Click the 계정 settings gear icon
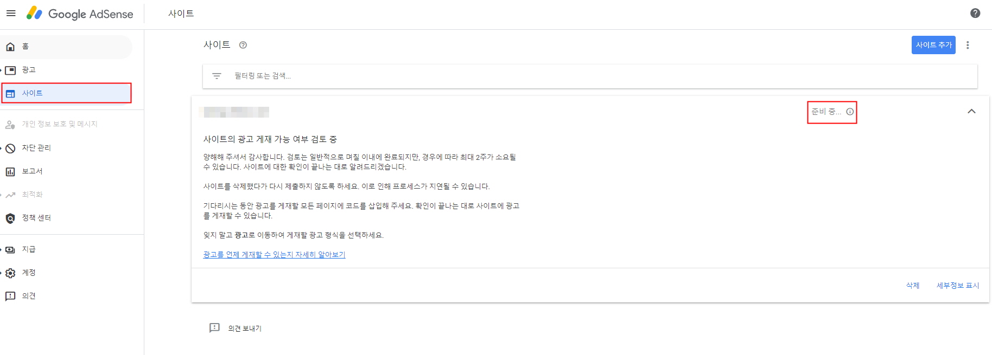The image size is (992, 355). point(10,272)
